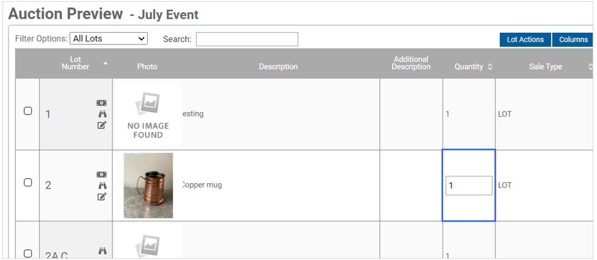Open the Lot Actions menu
597x260 pixels.
[525, 40]
